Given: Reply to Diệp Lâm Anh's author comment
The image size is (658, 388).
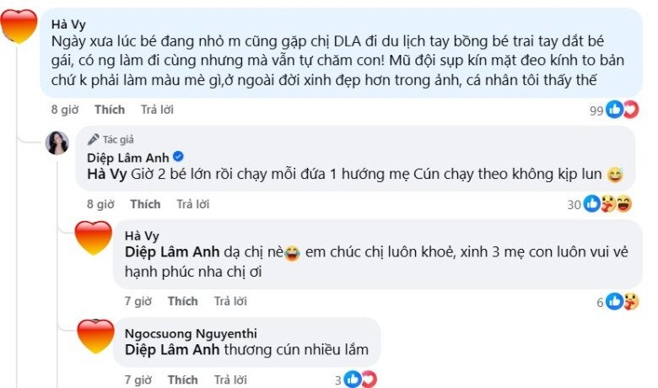Looking at the screenshot, I should click(x=191, y=204).
